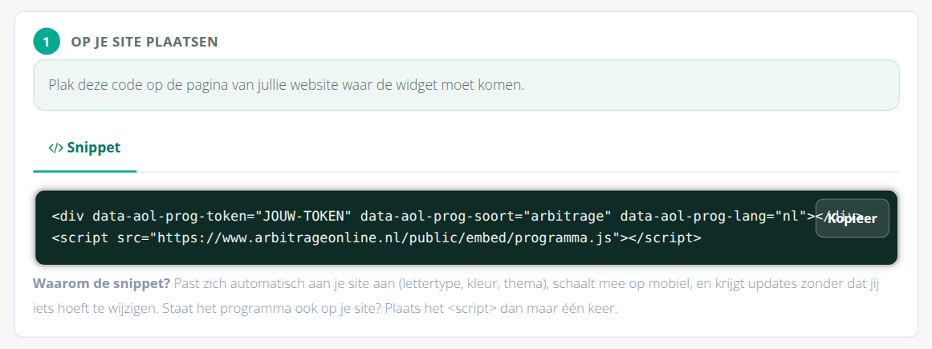The image size is (932, 349).
Task: Select the "OP JE SITE PLAATSEN" heading
Action: (x=144, y=43)
